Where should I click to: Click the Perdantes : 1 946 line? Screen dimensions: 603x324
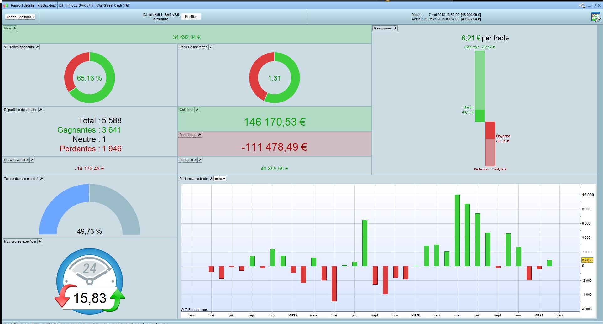coord(91,149)
